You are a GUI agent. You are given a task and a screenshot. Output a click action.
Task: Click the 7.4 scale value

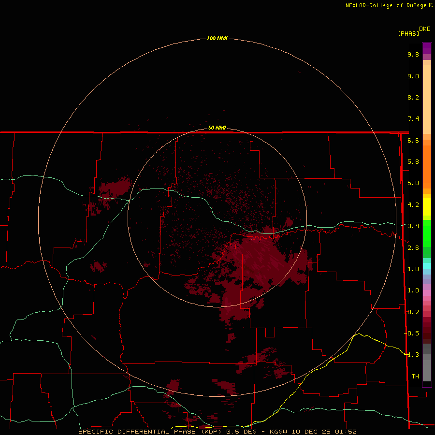[x=413, y=119]
